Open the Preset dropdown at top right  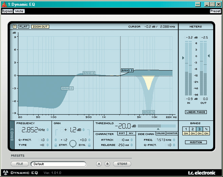215,11
